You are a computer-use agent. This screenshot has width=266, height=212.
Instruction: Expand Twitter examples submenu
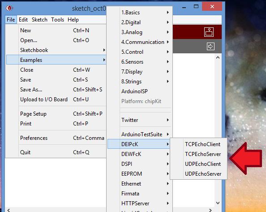[x=139, y=120]
